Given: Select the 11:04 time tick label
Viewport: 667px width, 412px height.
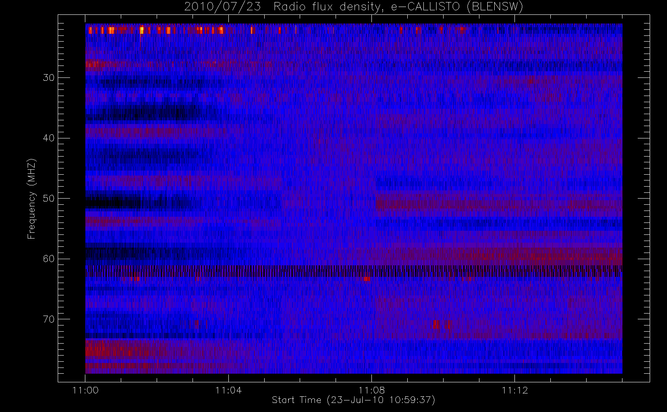Looking at the screenshot, I should tap(228, 390).
